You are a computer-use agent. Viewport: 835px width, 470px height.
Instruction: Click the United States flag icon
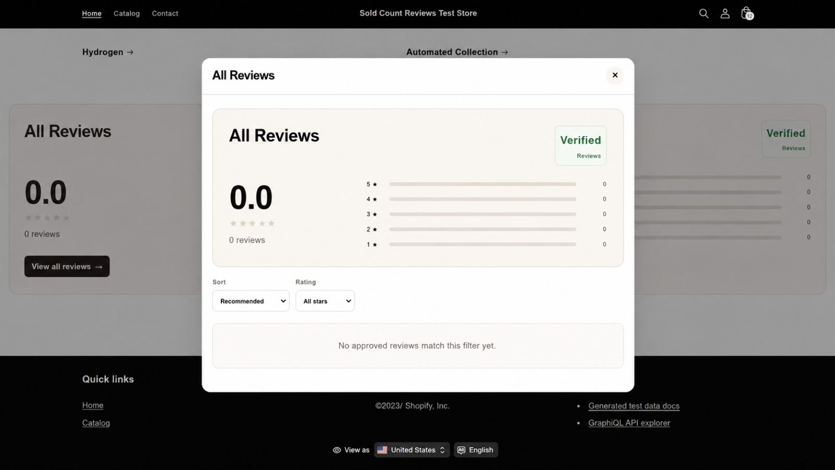pyautogui.click(x=382, y=450)
